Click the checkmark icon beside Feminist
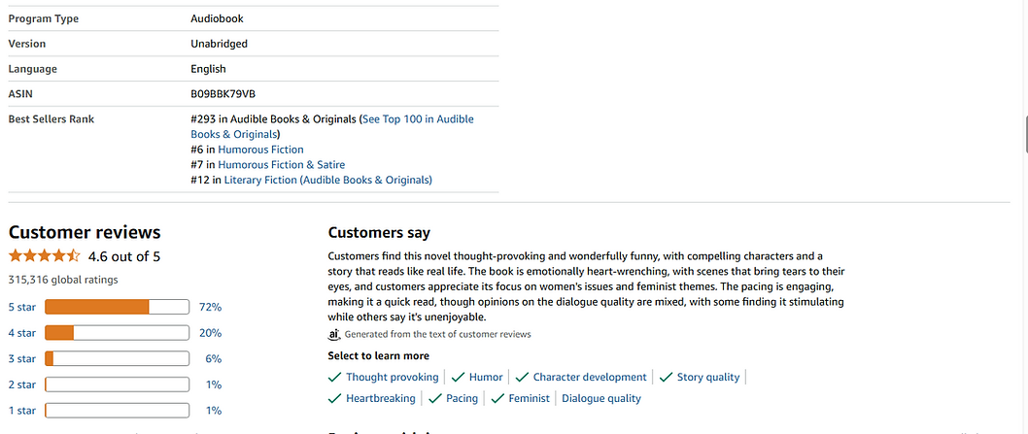The image size is (1028, 434). 497,398
